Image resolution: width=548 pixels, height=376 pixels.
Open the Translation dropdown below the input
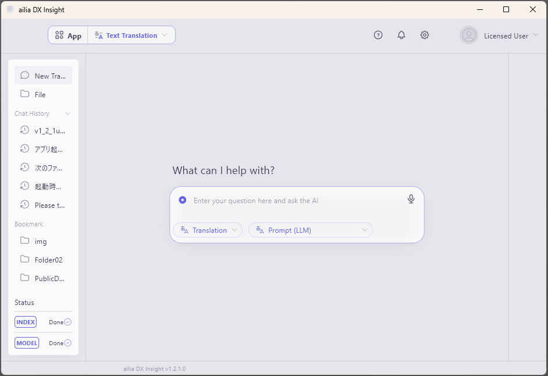[207, 230]
